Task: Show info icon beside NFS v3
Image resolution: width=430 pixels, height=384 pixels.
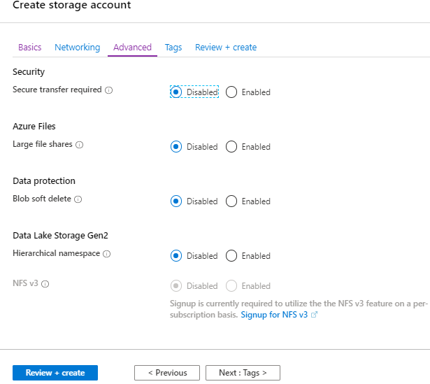Action: coord(45,284)
